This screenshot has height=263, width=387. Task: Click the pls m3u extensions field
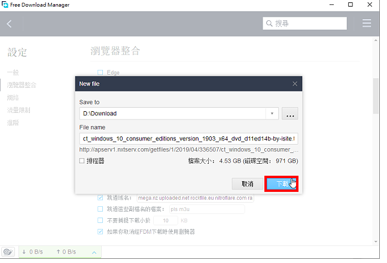tap(207, 209)
